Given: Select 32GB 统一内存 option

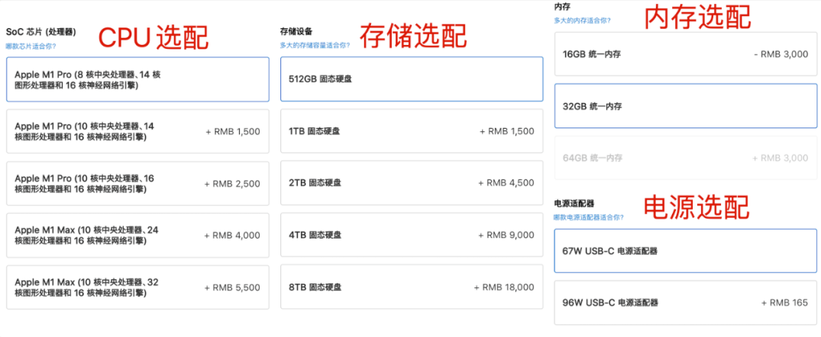Looking at the screenshot, I should tap(685, 106).
